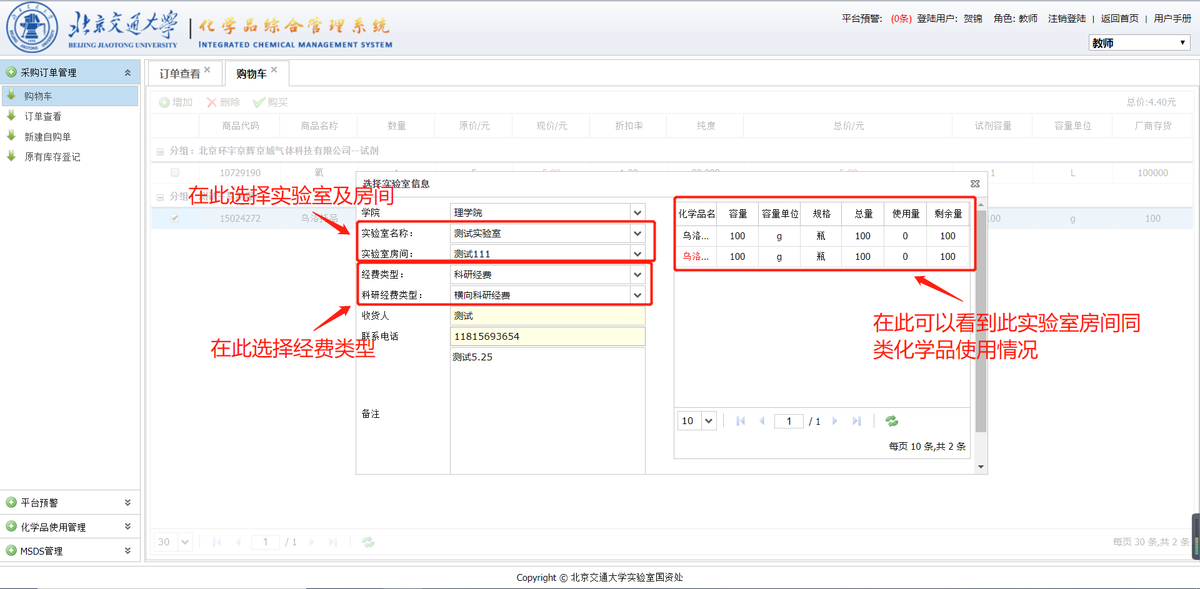Close the 订单查看 tab with its X icon
This screenshot has height=589, width=1200.
[x=207, y=70]
